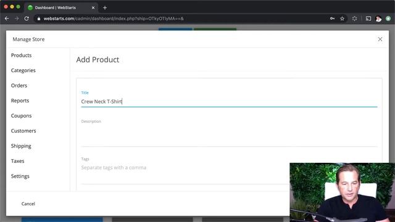Open the browser extensions puzzle icon
The height and width of the screenshot is (222, 395).
(x=354, y=18)
